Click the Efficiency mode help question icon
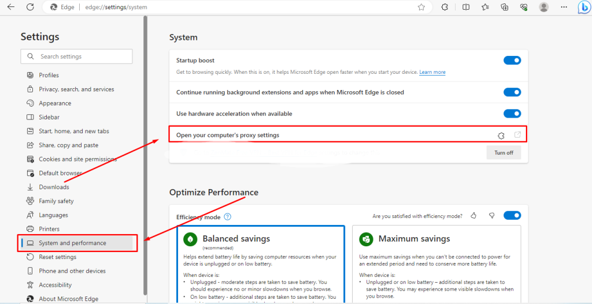Screen dimensions: 592x304 point(227,216)
